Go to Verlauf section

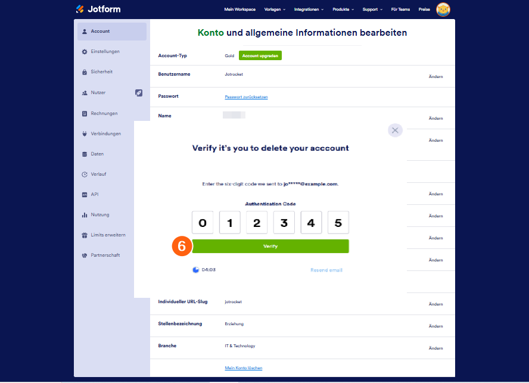point(98,174)
